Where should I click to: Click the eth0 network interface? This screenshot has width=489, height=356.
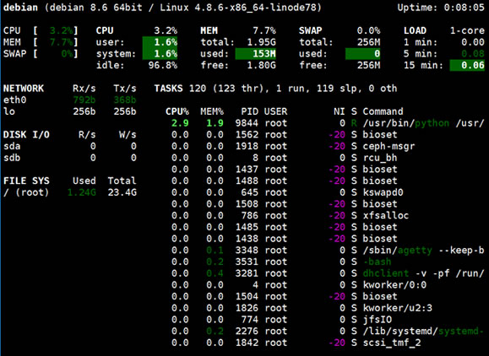tap(15, 100)
